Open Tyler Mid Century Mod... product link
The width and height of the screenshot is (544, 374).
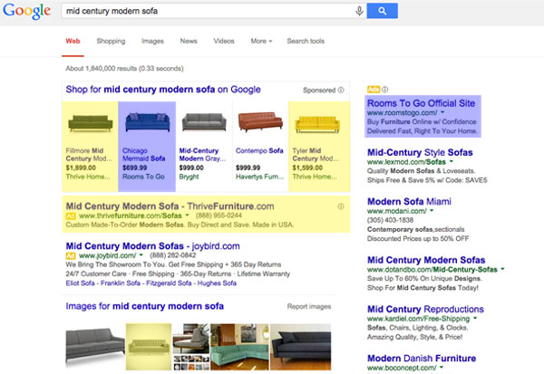[x=316, y=155]
